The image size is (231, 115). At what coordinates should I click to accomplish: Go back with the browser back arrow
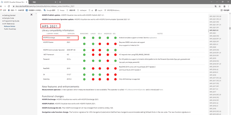coord(1,6)
